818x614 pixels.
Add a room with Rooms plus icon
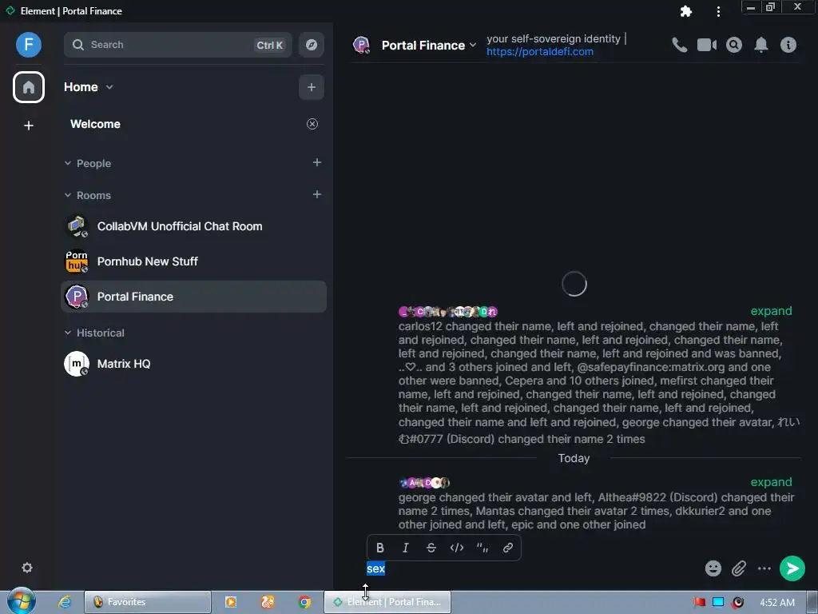[x=316, y=194]
